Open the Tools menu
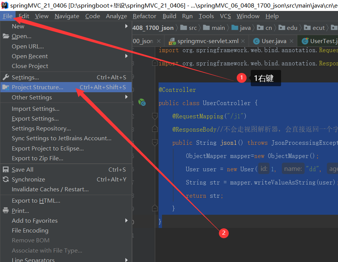 [x=206, y=16]
